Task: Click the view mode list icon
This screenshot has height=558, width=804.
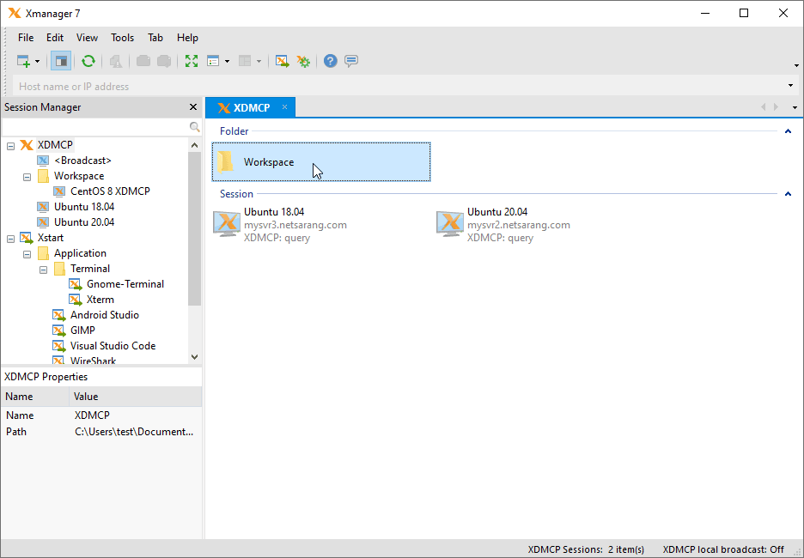Action: 213,62
